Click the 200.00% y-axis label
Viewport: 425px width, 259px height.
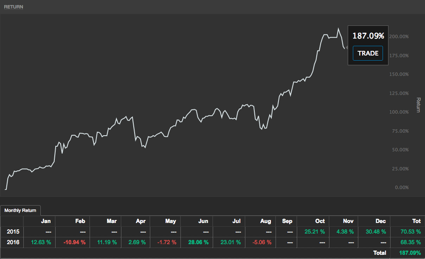tap(399, 36)
